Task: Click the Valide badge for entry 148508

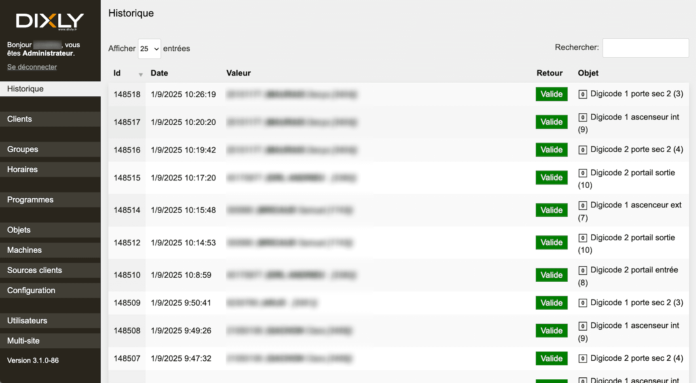Action: tap(551, 331)
